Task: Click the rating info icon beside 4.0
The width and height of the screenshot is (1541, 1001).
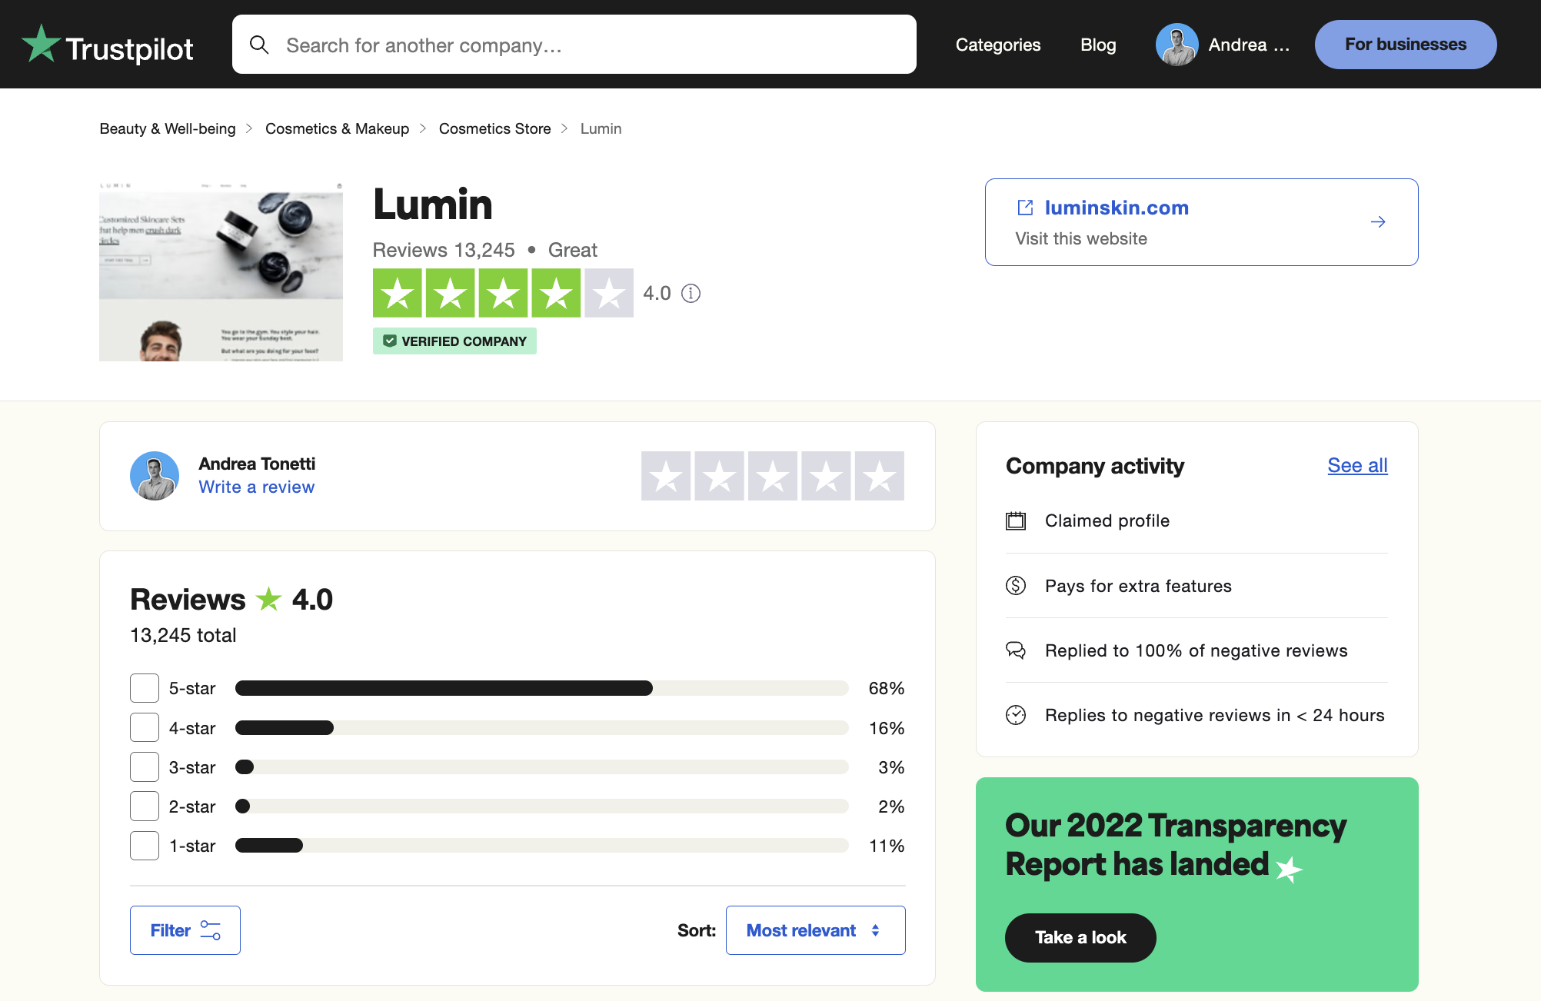Action: [x=691, y=294]
